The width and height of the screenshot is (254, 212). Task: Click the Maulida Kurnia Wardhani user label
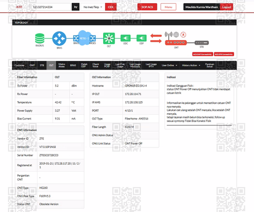point(202,7)
